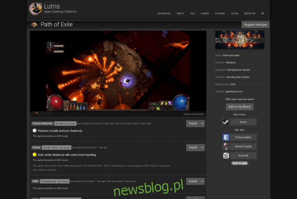This screenshot has width=297, height=199.
Task: Click the yellow Gold rating indicator
Action: (34, 154)
